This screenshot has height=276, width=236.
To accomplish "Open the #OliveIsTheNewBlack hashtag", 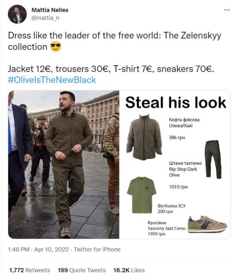I will point(52,80).
